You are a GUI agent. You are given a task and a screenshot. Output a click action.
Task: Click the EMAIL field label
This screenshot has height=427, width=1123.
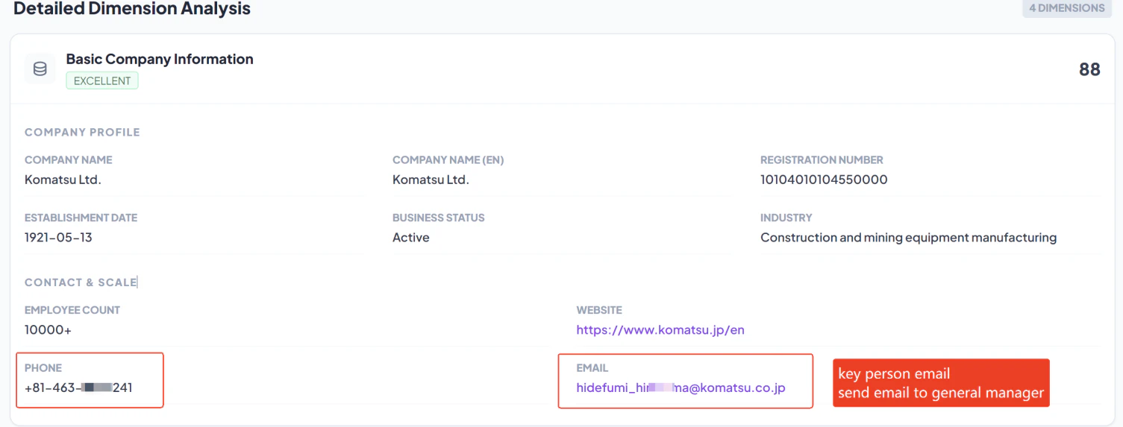tap(592, 367)
